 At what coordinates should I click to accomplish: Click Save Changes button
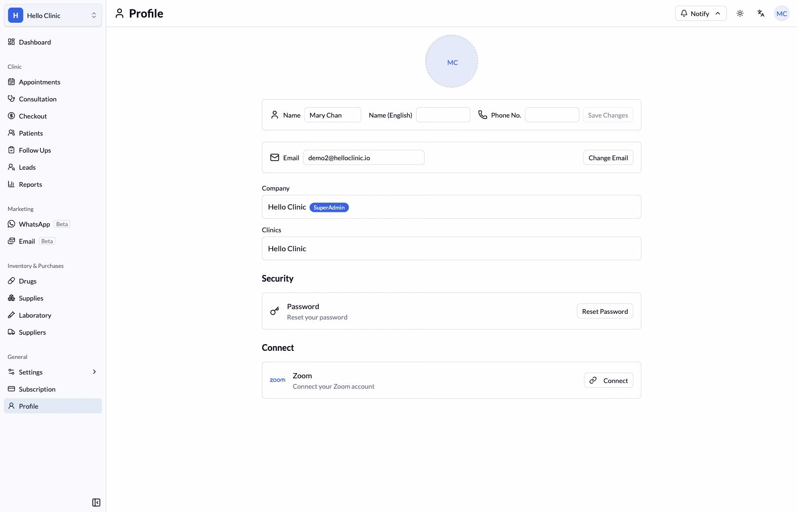pos(608,115)
